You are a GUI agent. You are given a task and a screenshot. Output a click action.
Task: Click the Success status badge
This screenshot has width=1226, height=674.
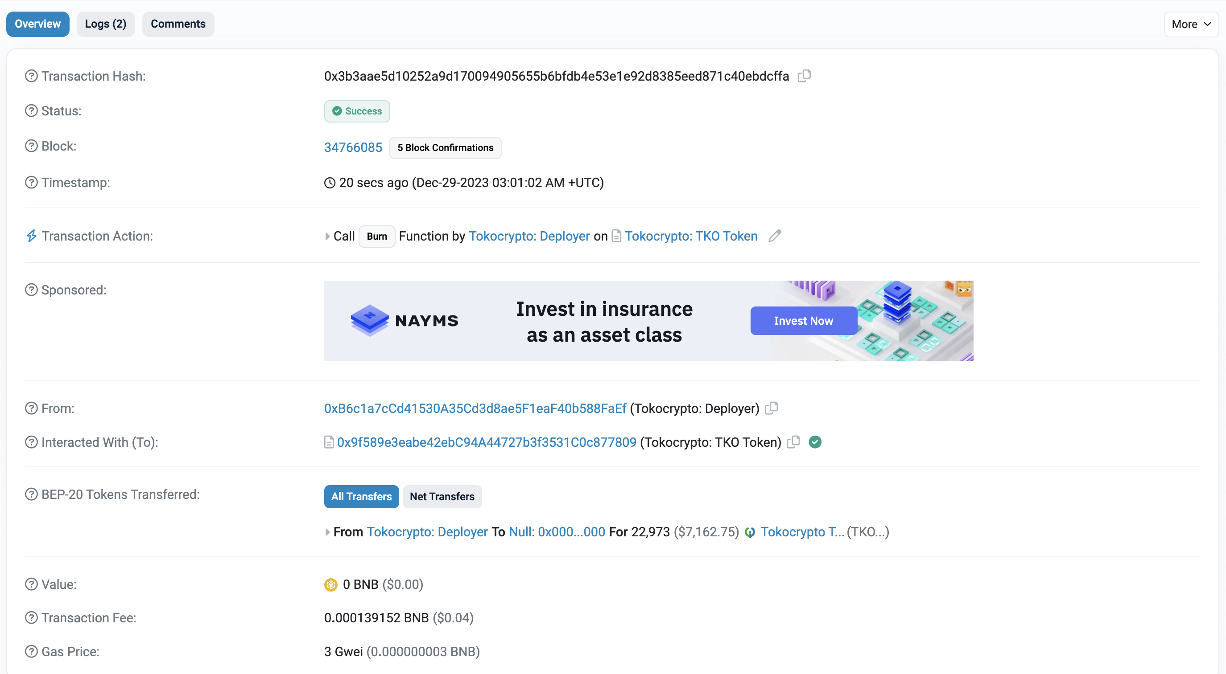[357, 111]
